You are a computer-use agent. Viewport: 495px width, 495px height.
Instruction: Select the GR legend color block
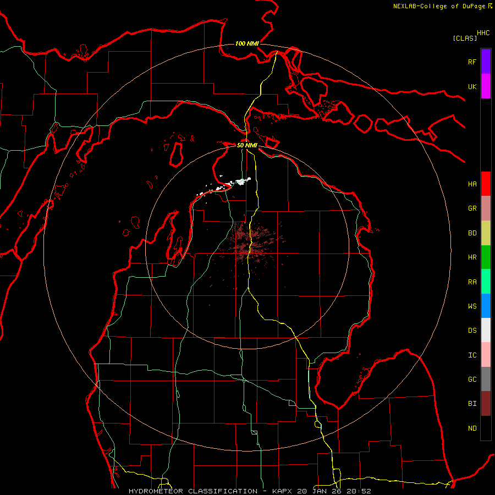(486, 208)
